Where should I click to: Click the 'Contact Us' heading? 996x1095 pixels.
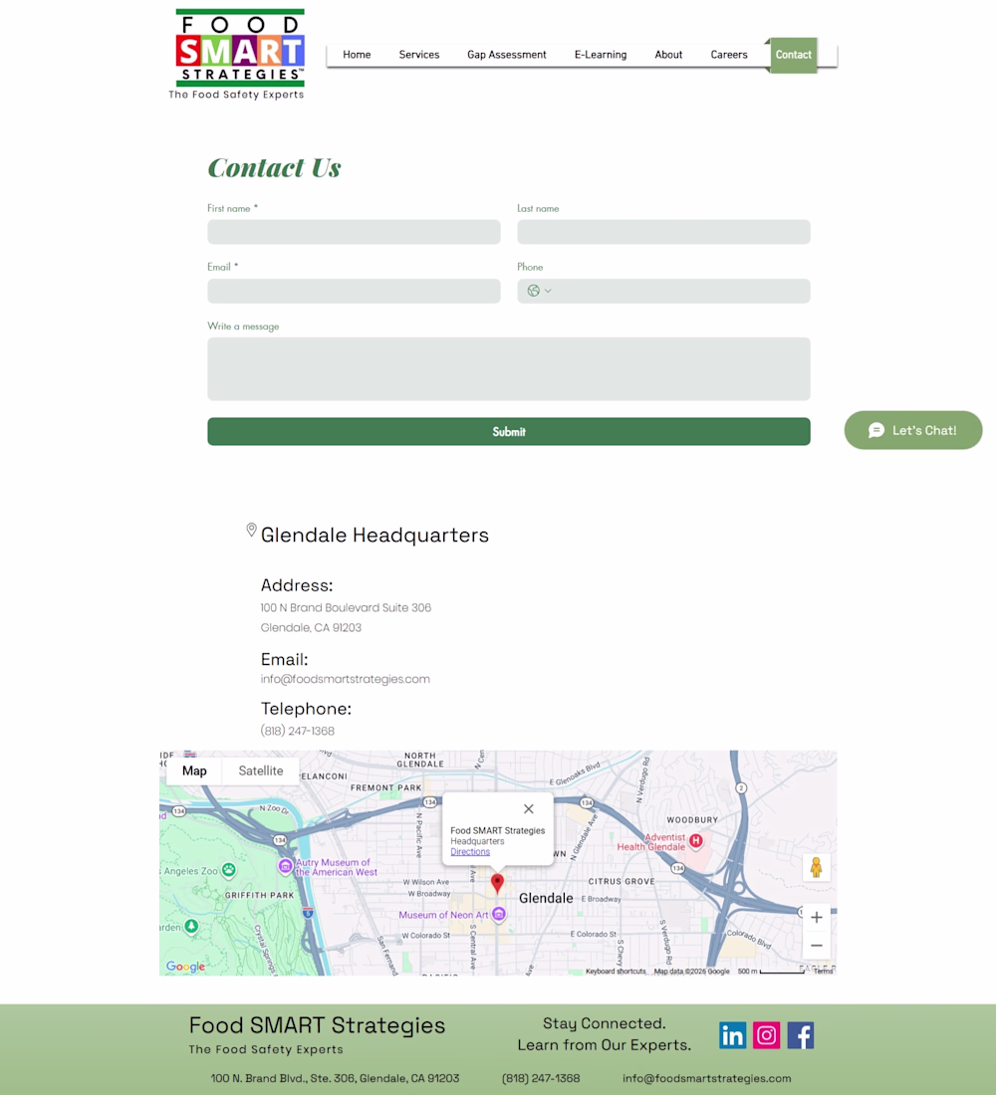pyautogui.click(x=274, y=167)
